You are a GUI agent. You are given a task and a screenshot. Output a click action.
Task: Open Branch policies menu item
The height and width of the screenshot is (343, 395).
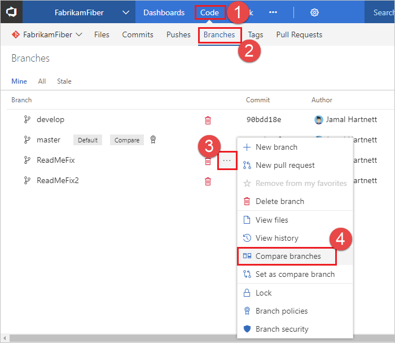tap(295, 311)
